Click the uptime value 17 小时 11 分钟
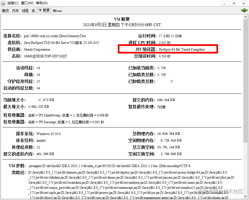 (x=170, y=36)
